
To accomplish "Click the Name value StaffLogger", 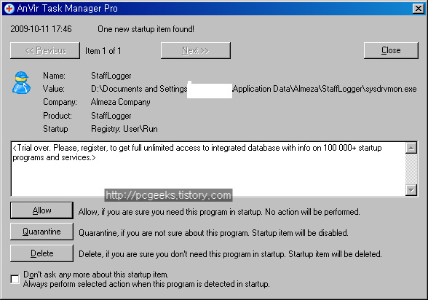I will click(x=111, y=76).
